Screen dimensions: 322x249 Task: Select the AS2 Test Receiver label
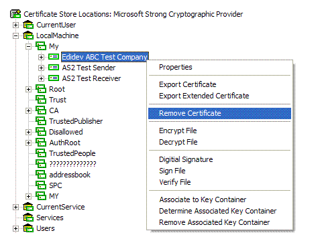(x=91, y=78)
